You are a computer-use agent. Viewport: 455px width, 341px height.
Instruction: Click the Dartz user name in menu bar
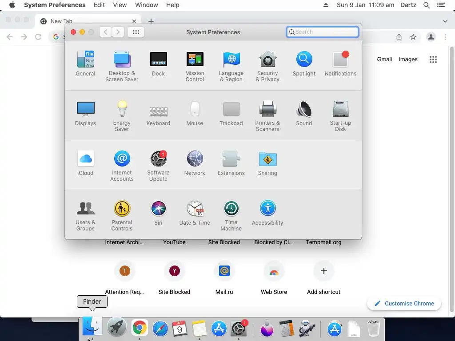coord(408,5)
